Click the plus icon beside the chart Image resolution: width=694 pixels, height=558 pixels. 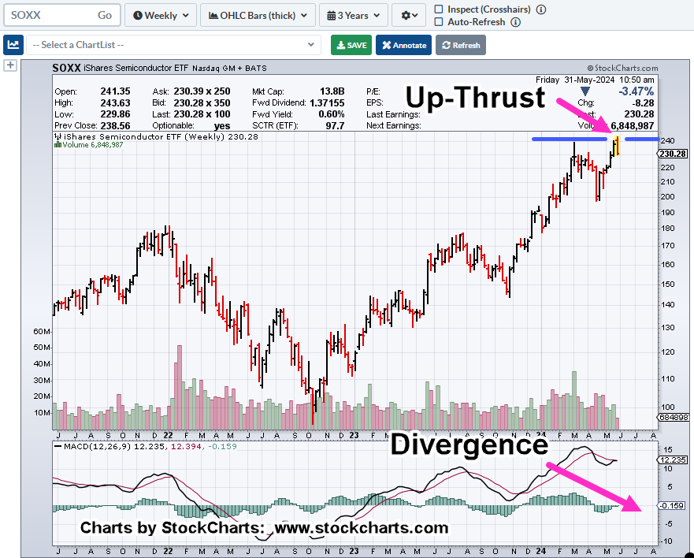10,65
